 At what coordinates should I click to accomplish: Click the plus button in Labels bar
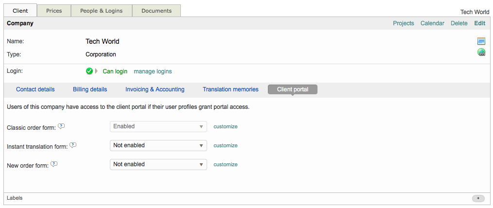click(478, 198)
